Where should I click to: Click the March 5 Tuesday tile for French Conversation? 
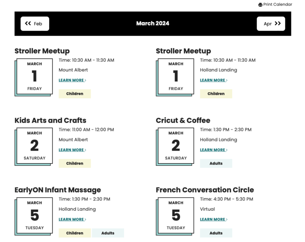pos(175,216)
